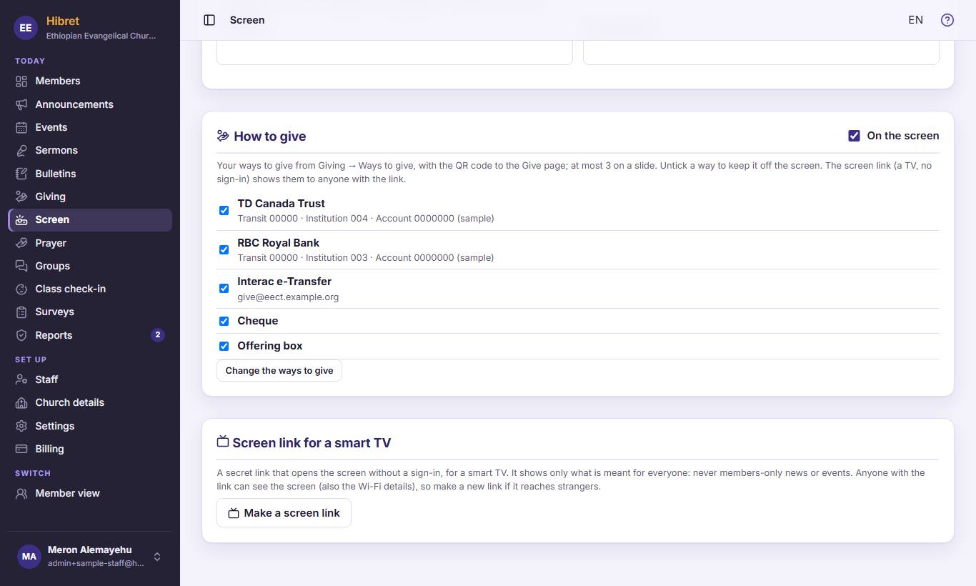Click the Institution 004 account details line
This screenshot has width=976, height=586.
coord(366,219)
